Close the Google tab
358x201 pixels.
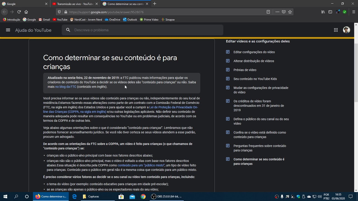(46, 4)
